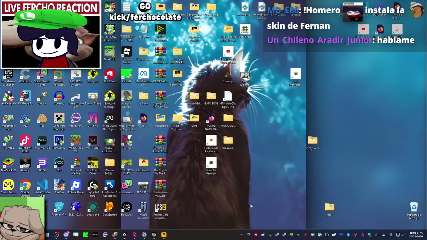Viewport: 427px width, 240px height.
Task: Launch DuckStation from the desktop
Action: (x=110, y=210)
